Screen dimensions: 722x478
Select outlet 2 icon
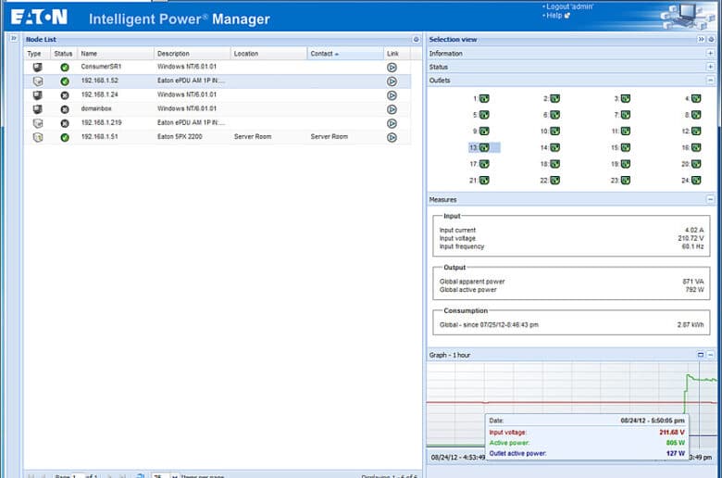554,98
